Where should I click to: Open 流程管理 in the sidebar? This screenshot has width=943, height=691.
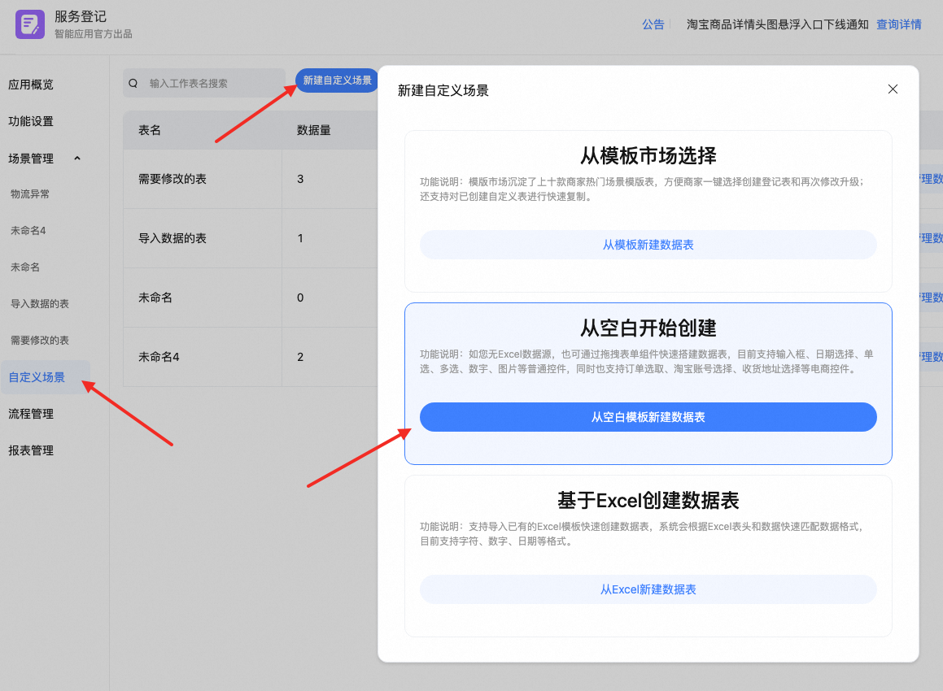click(x=31, y=414)
